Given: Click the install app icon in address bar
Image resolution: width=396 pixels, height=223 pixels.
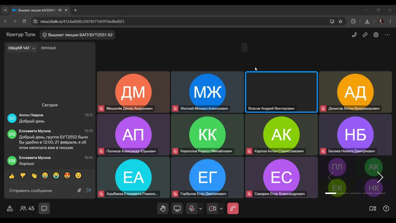Looking at the screenshot, I should [332, 21].
